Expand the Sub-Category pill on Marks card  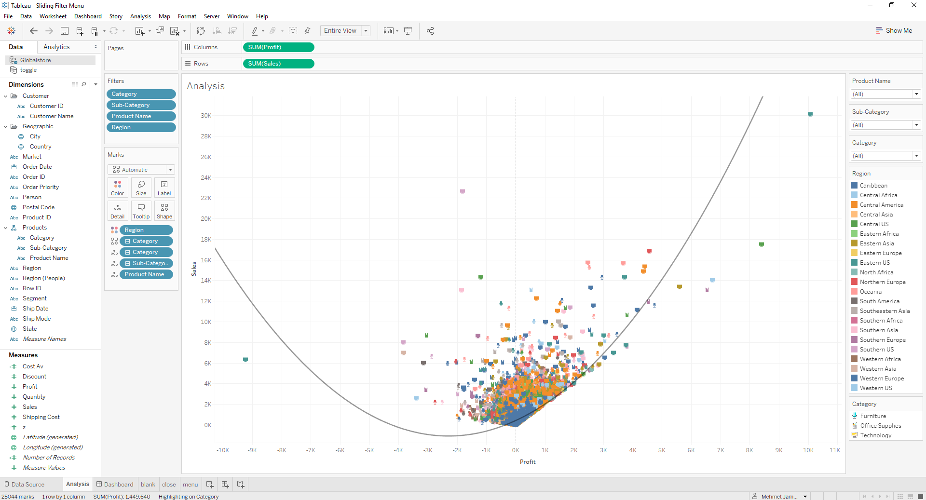click(x=127, y=263)
